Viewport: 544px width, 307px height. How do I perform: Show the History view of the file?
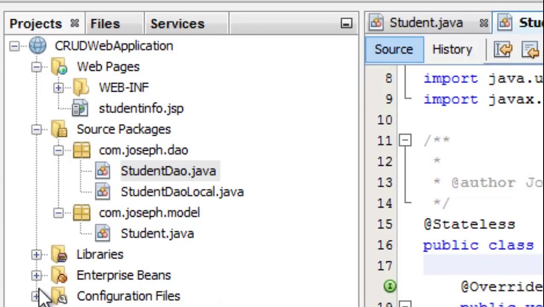(452, 49)
